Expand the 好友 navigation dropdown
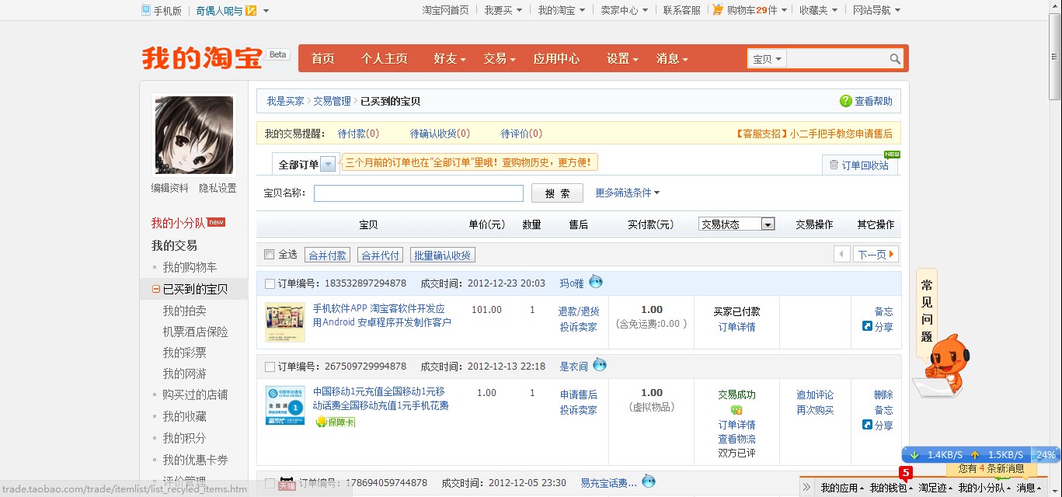Viewport: 1062px width, 497px height. [450, 58]
